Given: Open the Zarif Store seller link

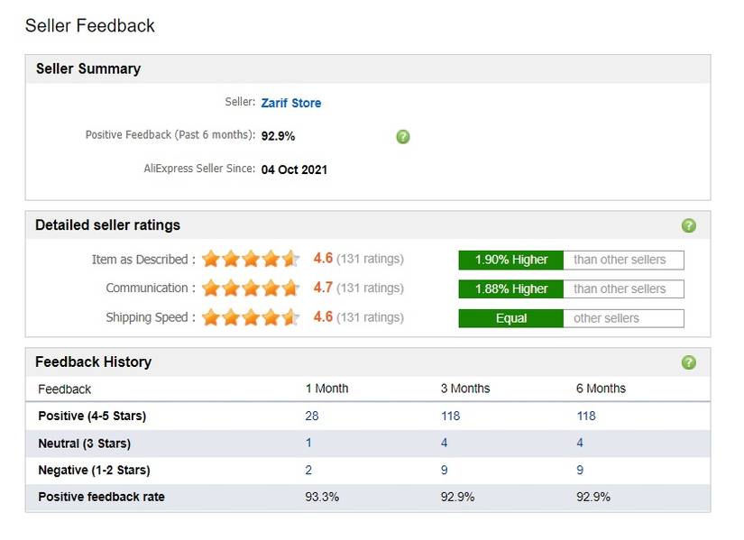Looking at the screenshot, I should pyautogui.click(x=291, y=103).
